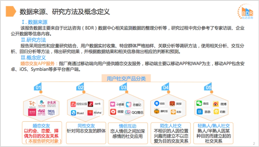The width and height of the screenshot is (259, 147).
Task: Click the 陌陌 blue app icon
Action: pos(156,104)
